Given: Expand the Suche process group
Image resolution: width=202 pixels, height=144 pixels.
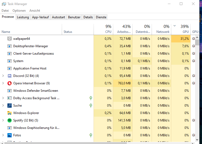Looking at the screenshot, I should tap(3, 106).
